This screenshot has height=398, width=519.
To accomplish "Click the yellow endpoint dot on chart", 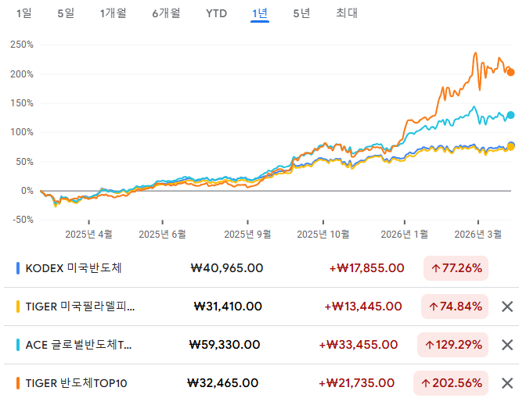I will 510,147.
